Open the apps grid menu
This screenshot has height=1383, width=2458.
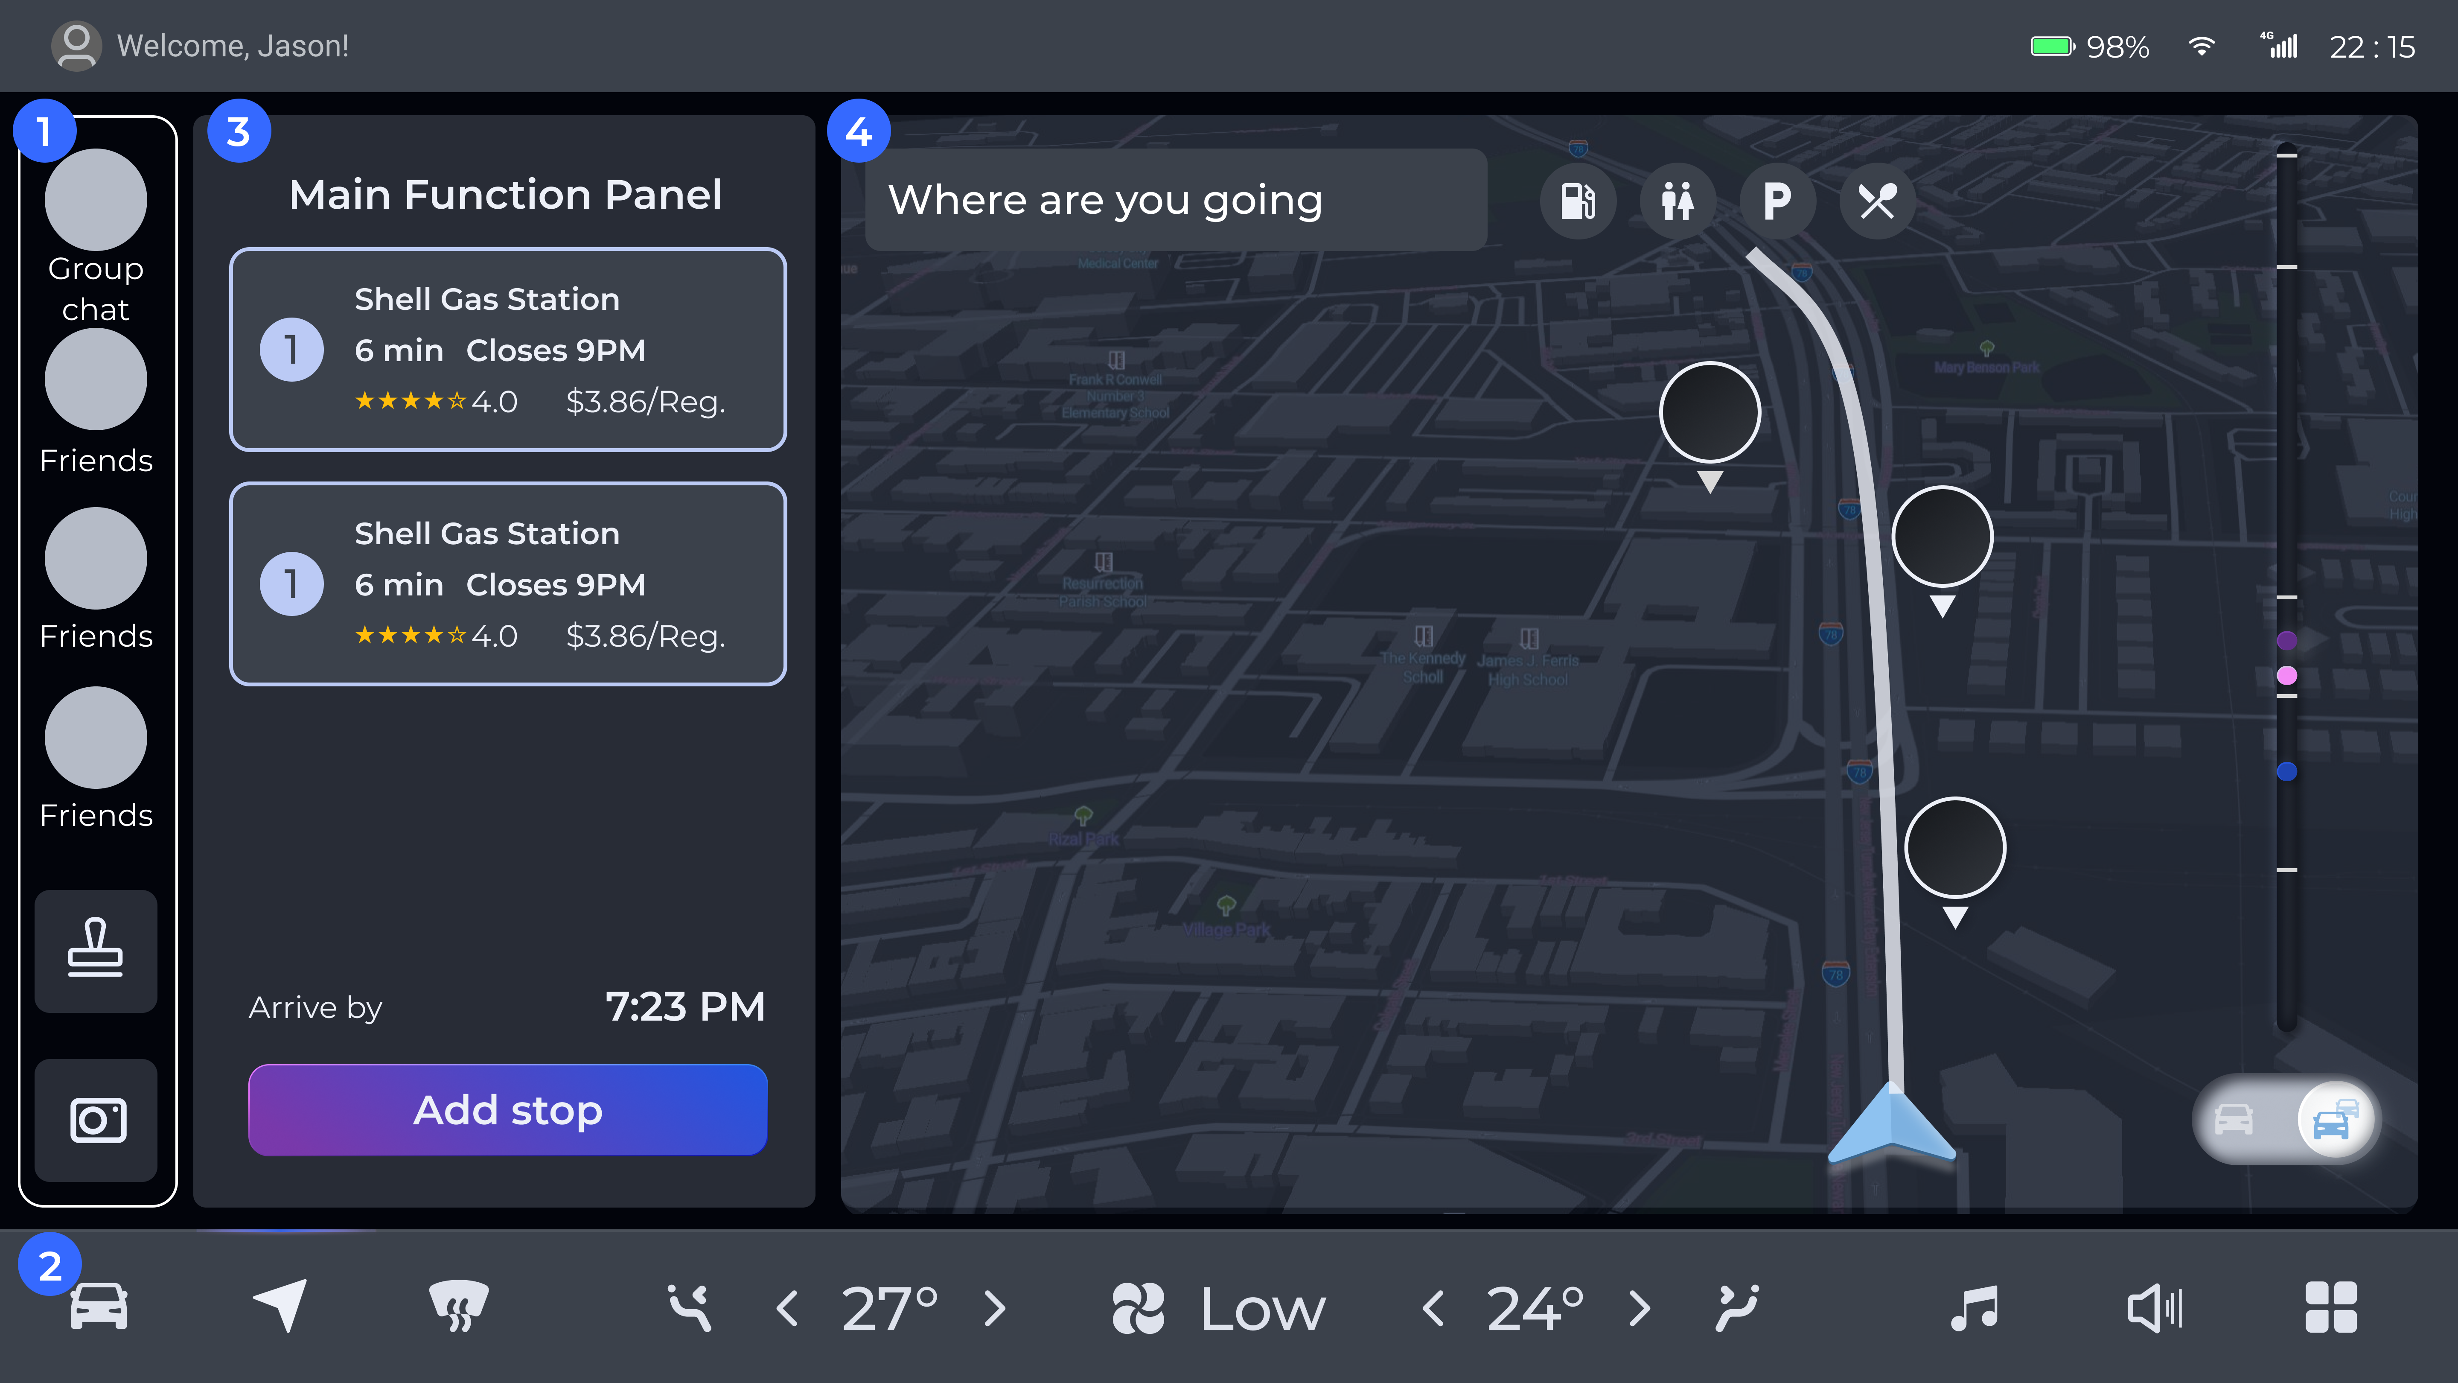[2331, 1307]
